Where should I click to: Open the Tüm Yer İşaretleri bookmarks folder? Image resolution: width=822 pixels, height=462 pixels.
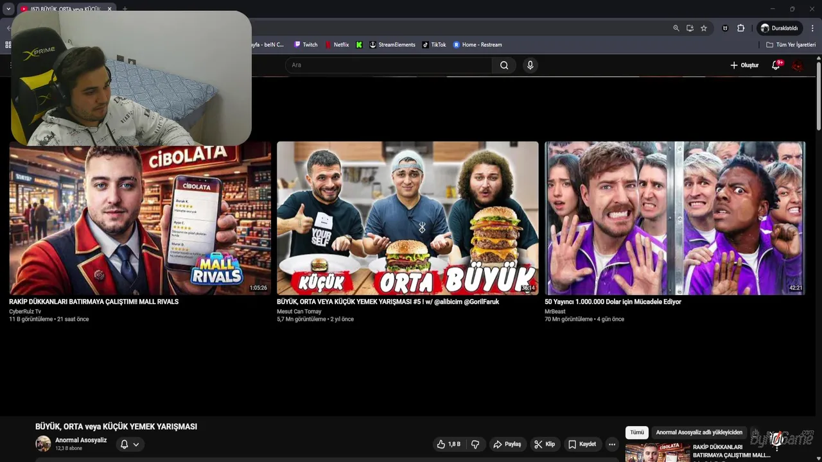791,45
